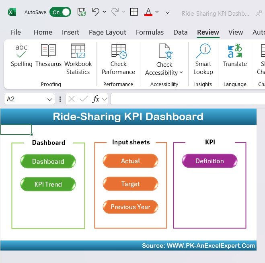This screenshot has height=263, width=265.
Task: Click the share people icon
Action: click(x=259, y=13)
